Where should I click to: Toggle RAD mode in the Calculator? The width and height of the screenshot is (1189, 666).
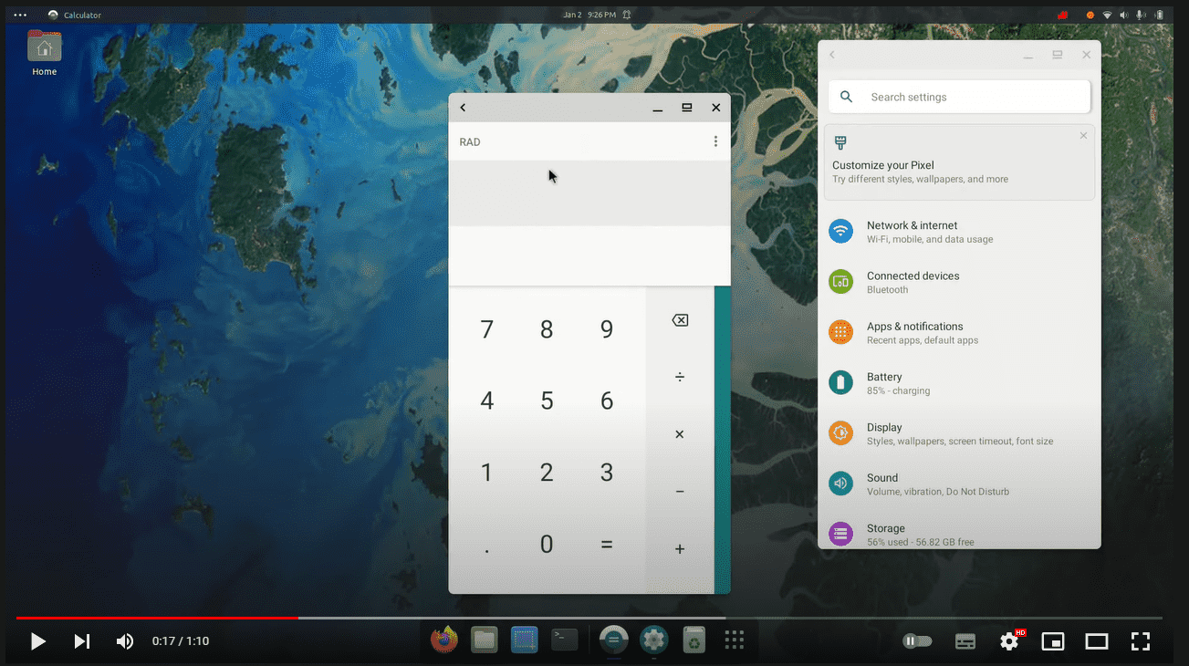click(x=470, y=141)
